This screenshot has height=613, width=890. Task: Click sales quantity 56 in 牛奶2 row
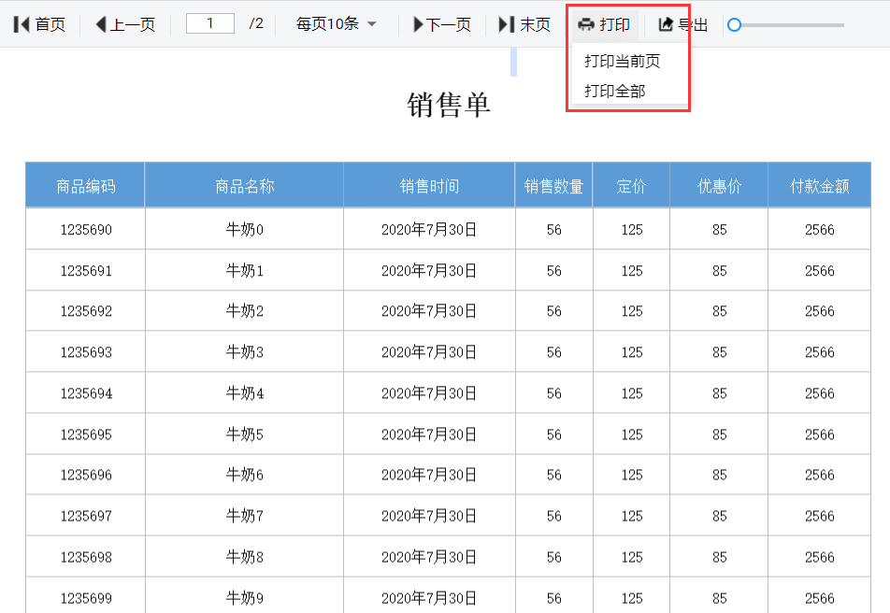(x=554, y=311)
